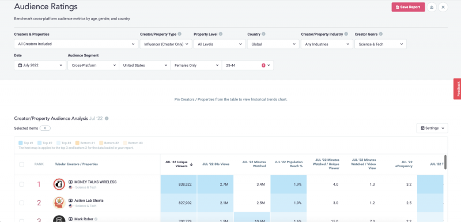Open Any Industries dropdown
Image resolution: width=461 pixels, height=222 pixels.
pyautogui.click(x=327, y=44)
